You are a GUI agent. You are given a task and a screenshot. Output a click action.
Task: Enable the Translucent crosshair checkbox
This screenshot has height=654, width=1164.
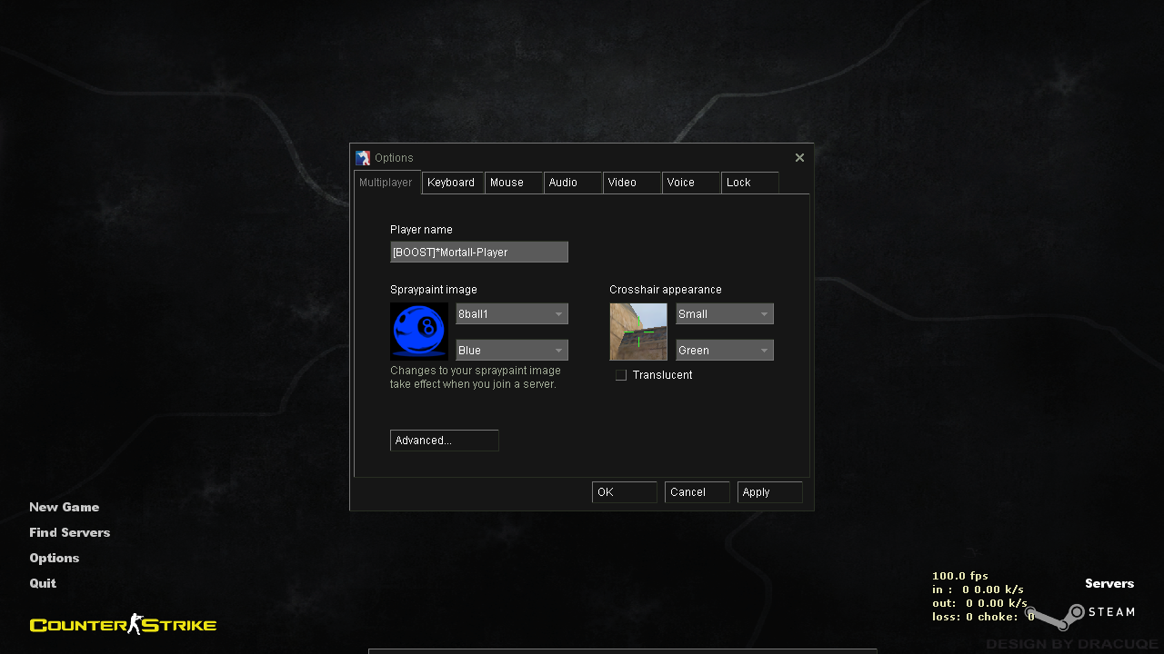coord(621,375)
